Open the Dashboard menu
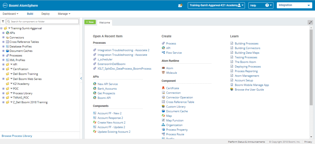Screen dimensions: 315x144 pos(10,14)
